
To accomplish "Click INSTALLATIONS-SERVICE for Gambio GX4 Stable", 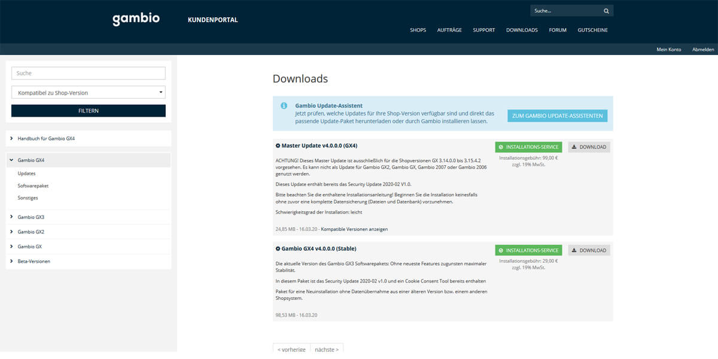I will (x=528, y=250).
